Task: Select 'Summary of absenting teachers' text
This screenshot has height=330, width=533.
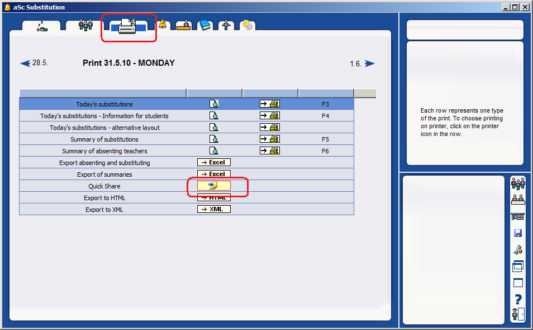Action: (104, 151)
